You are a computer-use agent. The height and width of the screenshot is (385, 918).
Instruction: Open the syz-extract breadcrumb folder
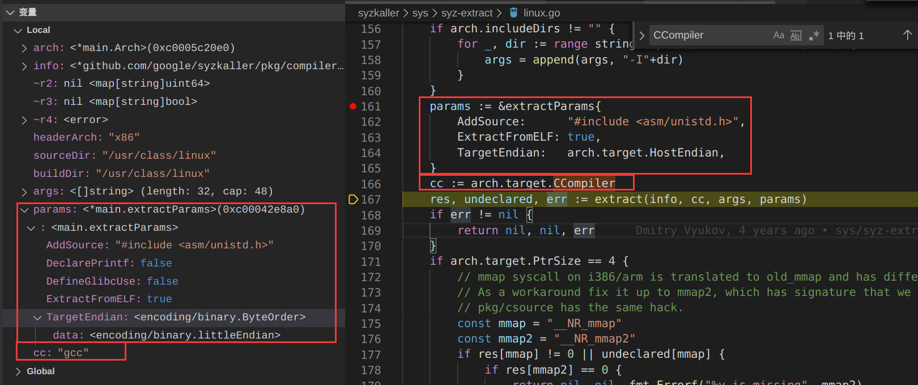pos(466,12)
